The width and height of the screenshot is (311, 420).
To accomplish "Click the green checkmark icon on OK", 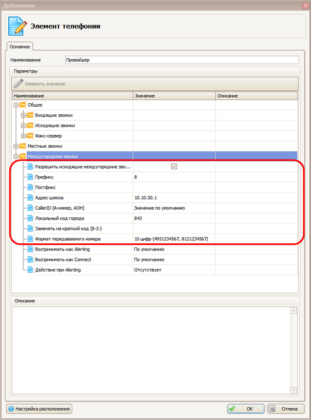I will (232, 409).
